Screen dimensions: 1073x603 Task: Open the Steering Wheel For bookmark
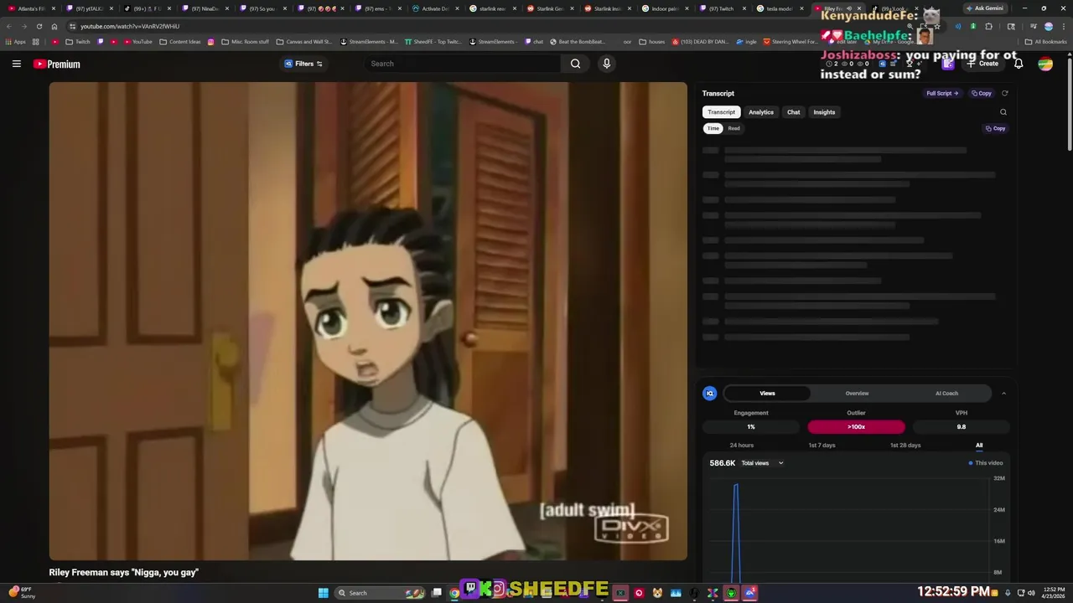point(790,41)
